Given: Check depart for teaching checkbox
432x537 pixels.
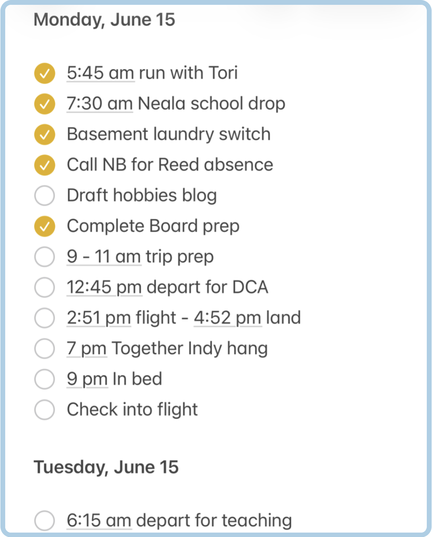Looking at the screenshot, I should click(45, 521).
